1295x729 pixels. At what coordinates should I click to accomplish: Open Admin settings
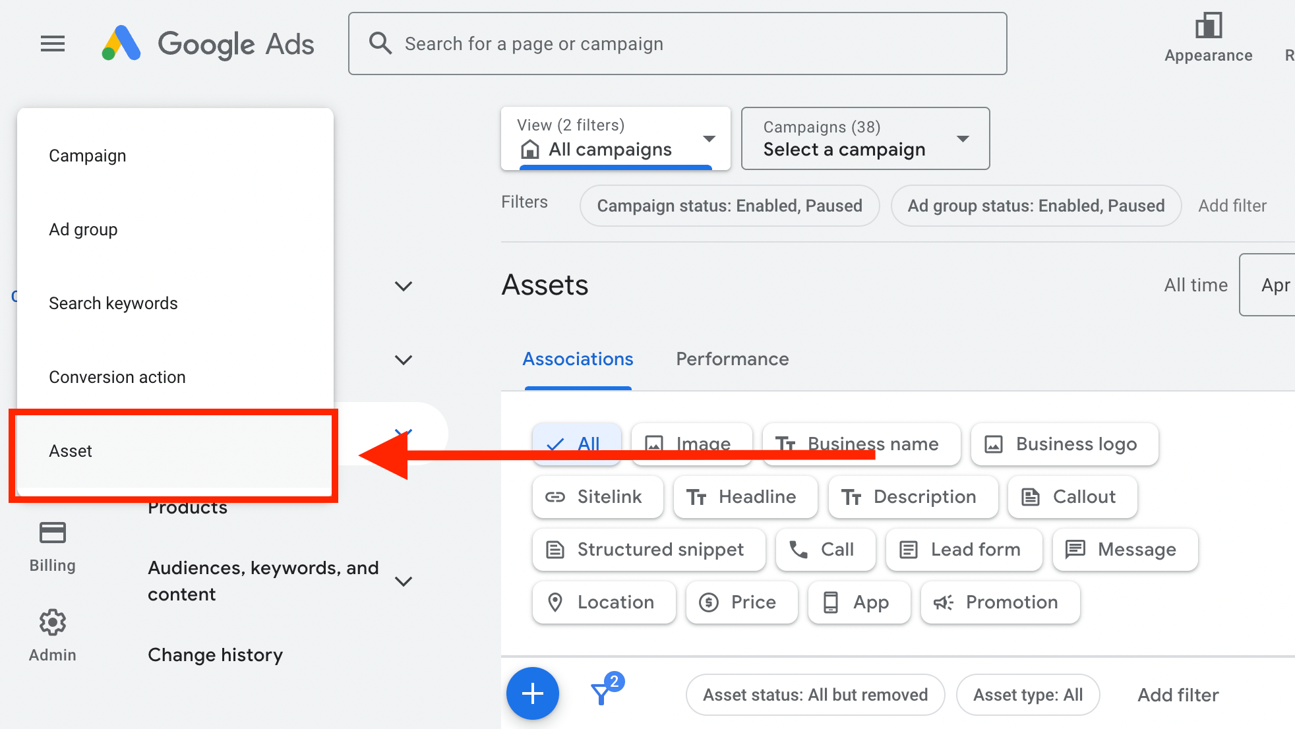pyautogui.click(x=52, y=633)
